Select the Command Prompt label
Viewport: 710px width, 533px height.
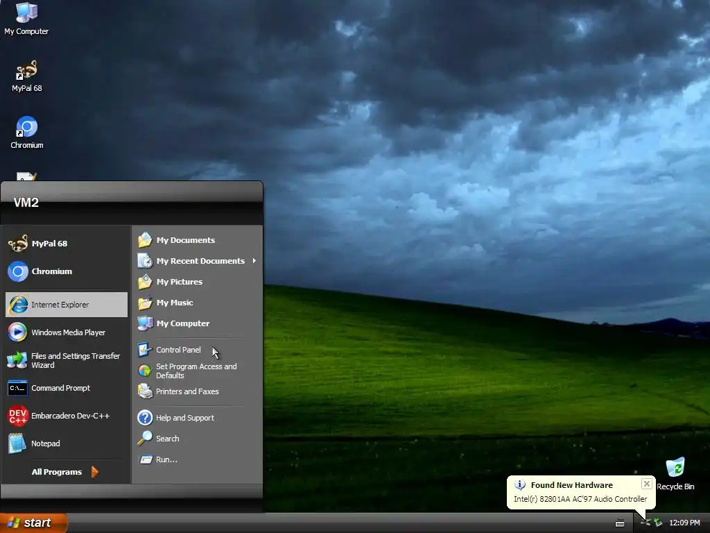click(61, 388)
